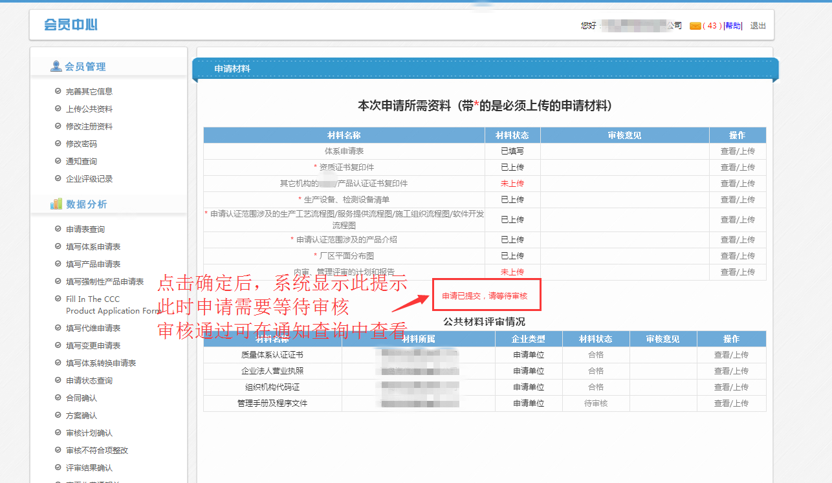Click the 数据分析 chart icon
832x483 pixels.
tap(56, 204)
